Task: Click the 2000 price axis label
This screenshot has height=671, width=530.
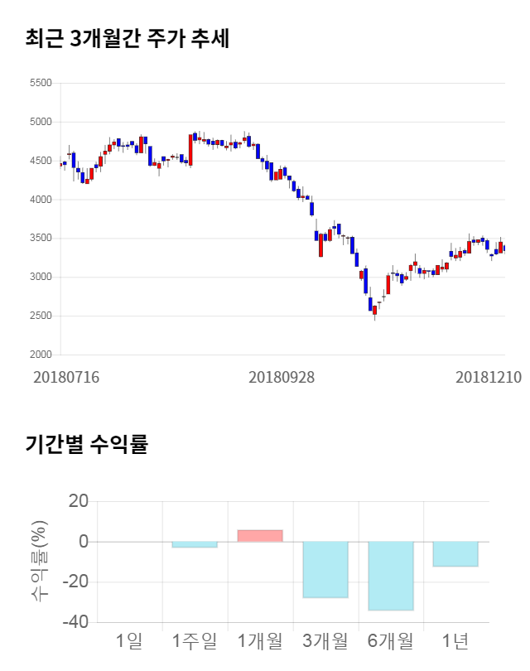Action: [x=40, y=355]
